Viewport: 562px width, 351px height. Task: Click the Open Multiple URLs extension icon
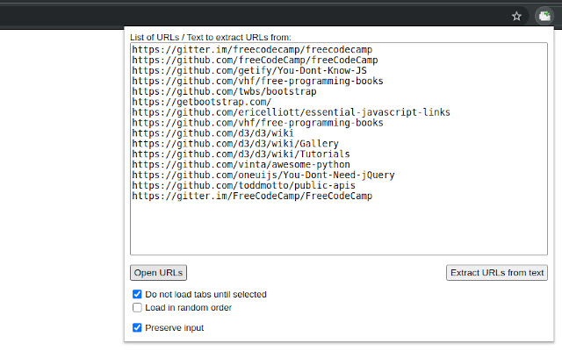[x=544, y=15]
